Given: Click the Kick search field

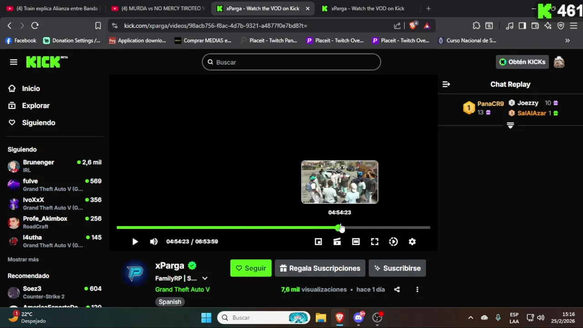Looking at the screenshot, I should 291,62.
